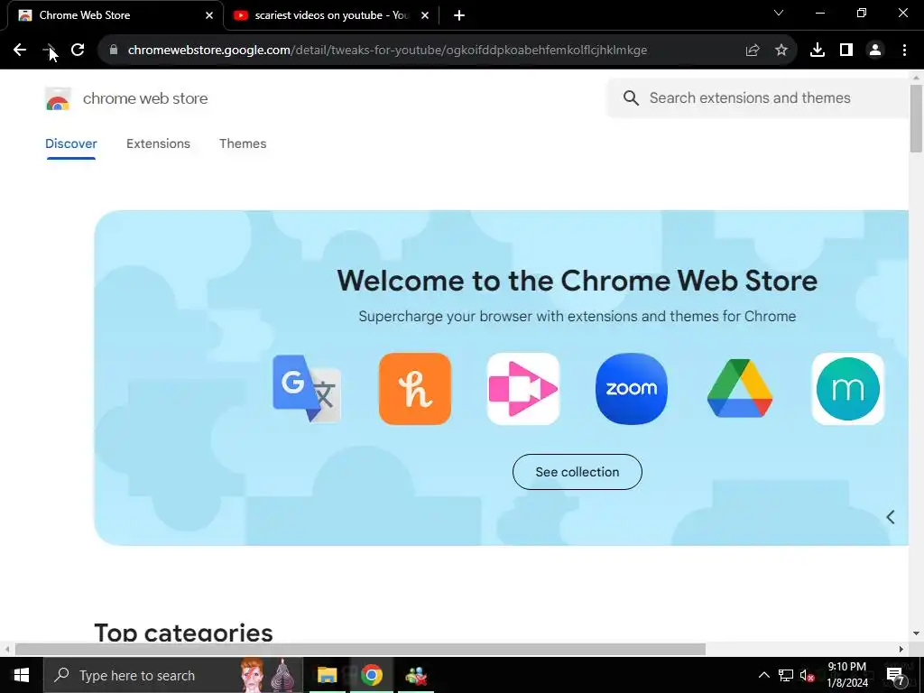Go to previous banner slide arrow
Viewport: 924px width, 693px height.
[891, 517]
